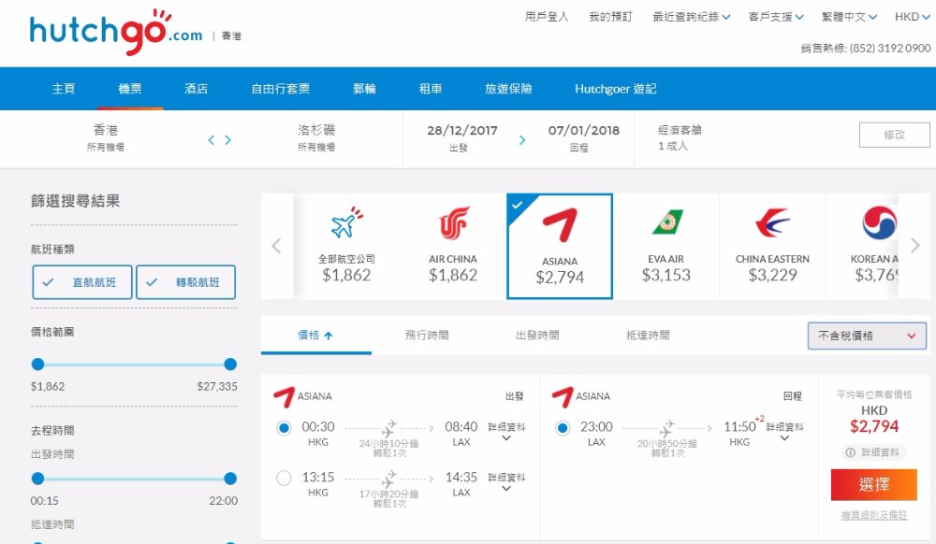This screenshot has height=544, width=936.
Task: Click Asiana logo in return flight panel
Action: pos(563,397)
